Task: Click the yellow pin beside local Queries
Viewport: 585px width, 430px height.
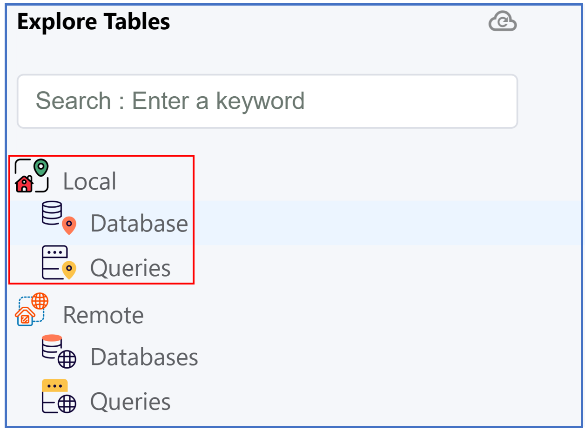Action: point(69,270)
